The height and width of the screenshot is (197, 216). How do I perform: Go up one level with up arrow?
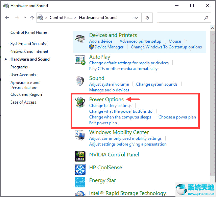click(32, 18)
